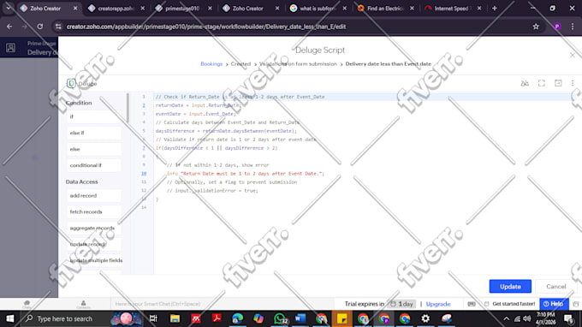Click the line 10 number in gutter

point(144,174)
